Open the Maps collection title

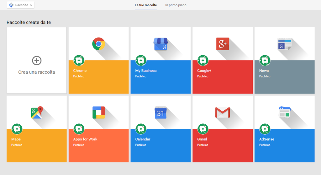click(16, 139)
